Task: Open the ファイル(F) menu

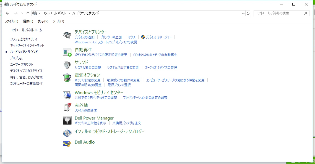Action: click(x=11, y=21)
